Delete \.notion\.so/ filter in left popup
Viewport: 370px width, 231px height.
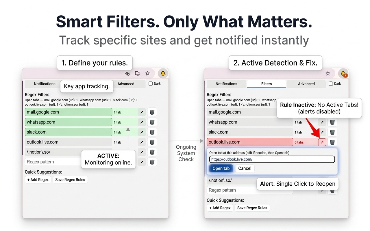coord(152,152)
